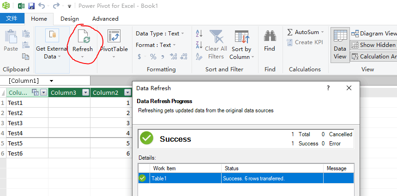This screenshot has height=196, width=397.
Task: Click the Column1 header
Action: coord(27,92)
